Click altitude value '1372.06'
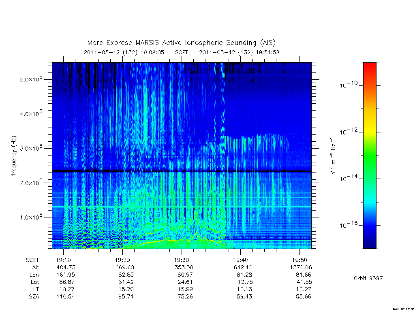The image size is (415, 311). [301, 267]
